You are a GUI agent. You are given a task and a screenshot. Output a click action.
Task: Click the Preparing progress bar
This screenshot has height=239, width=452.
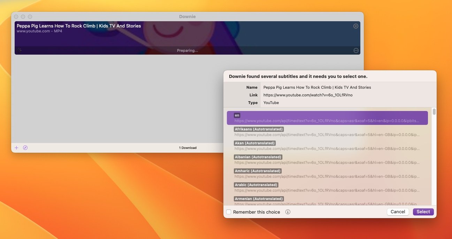point(187,50)
